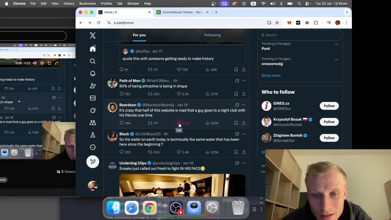Switch to the Following tab
Screen dimensions: 391x220
(x=212, y=35)
